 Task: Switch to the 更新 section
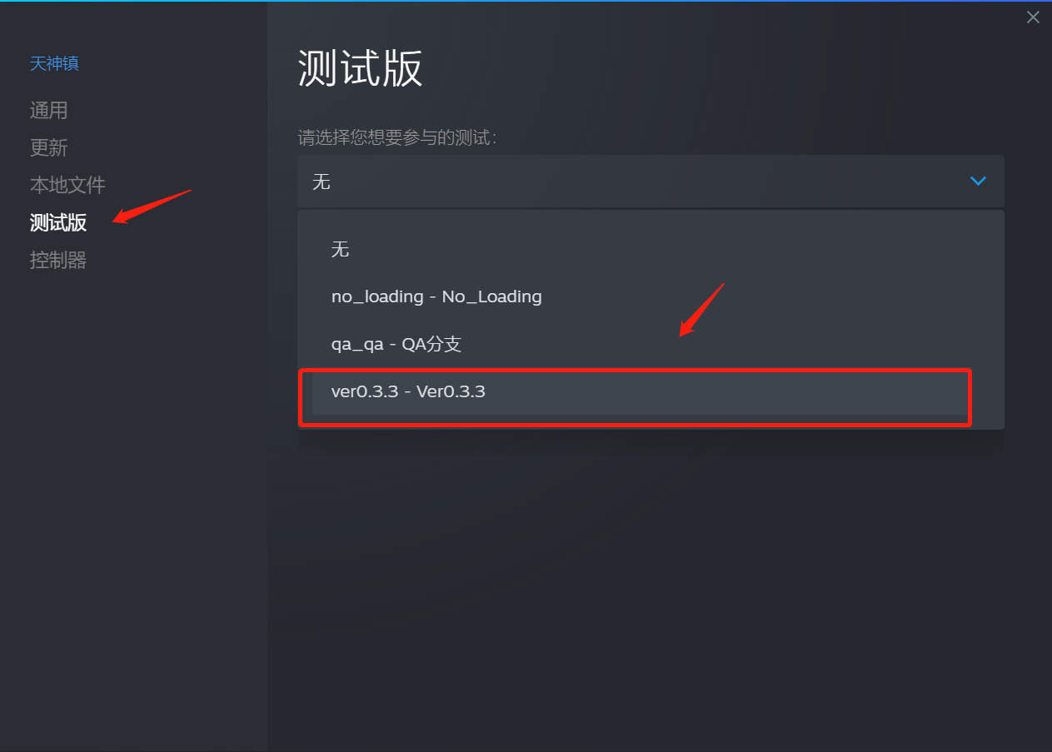pos(49,147)
